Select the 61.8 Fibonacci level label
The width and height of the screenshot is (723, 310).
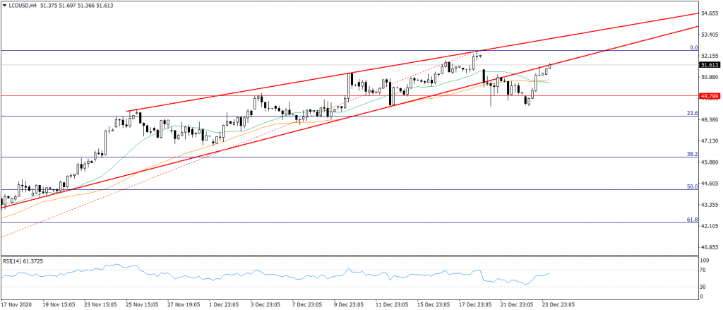coord(693,220)
